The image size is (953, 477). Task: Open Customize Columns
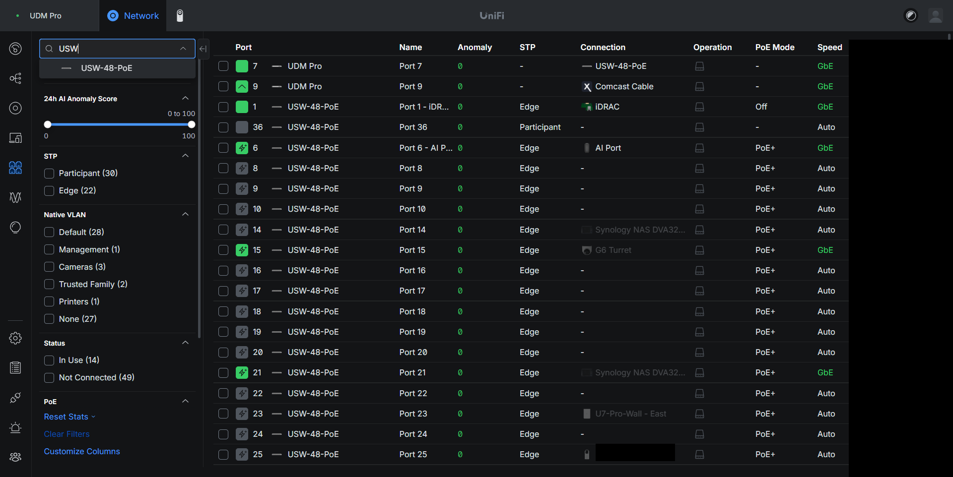point(82,451)
